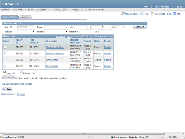Open the Folder dropdown
The image size is (185, 139).
56,32
